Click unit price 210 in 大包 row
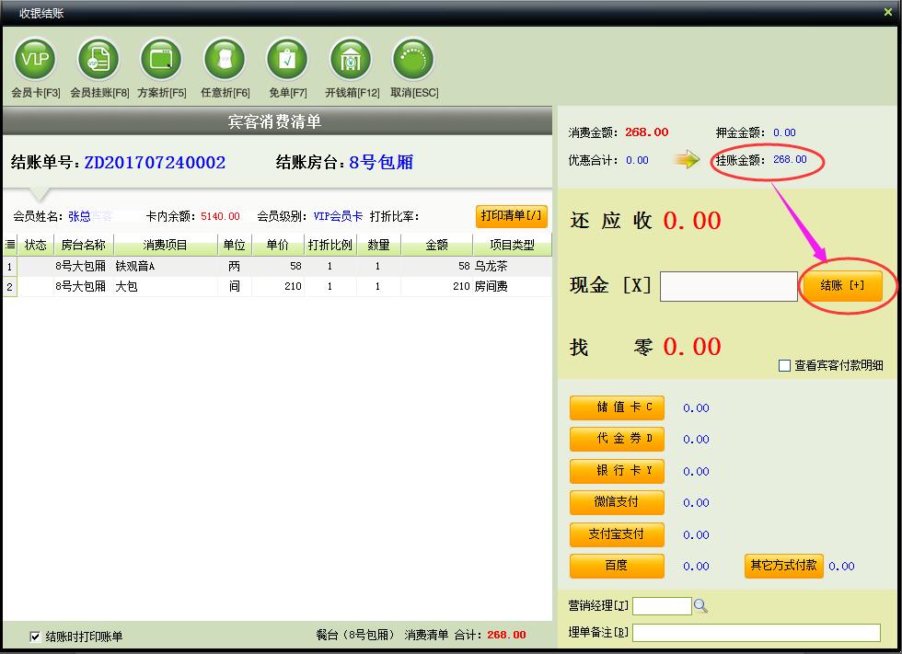 (x=293, y=286)
